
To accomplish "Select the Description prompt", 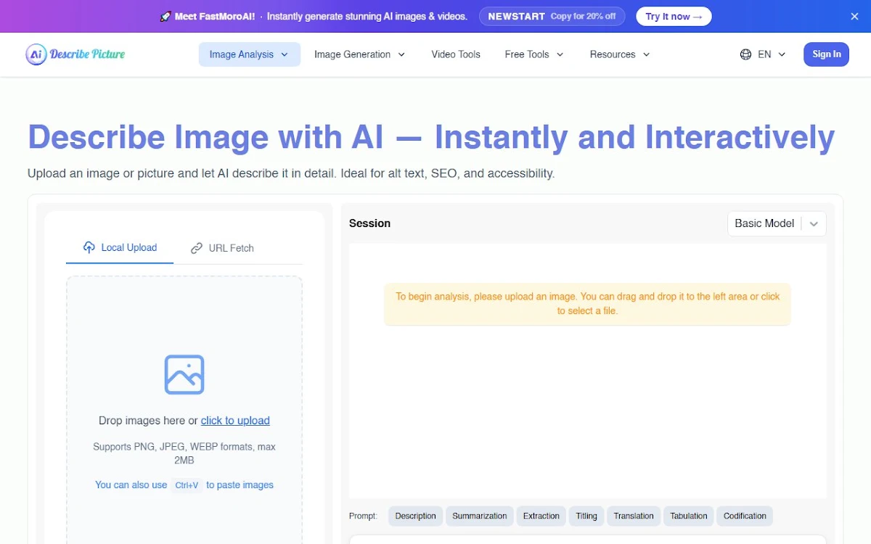I will [415, 516].
